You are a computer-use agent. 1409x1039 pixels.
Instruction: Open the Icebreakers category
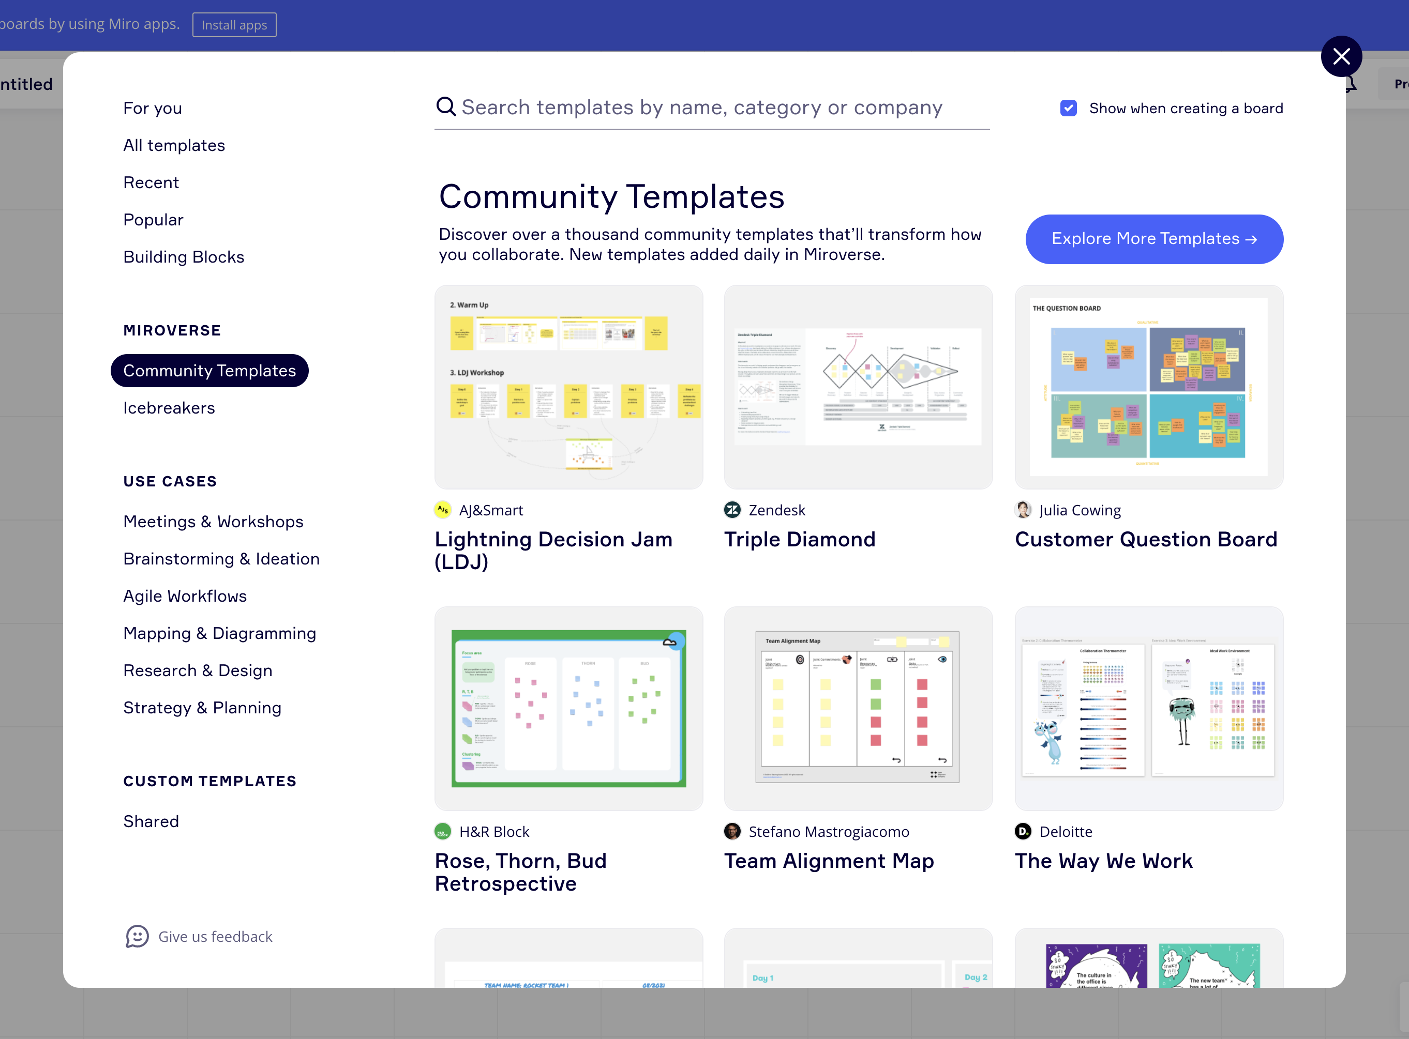pos(169,407)
